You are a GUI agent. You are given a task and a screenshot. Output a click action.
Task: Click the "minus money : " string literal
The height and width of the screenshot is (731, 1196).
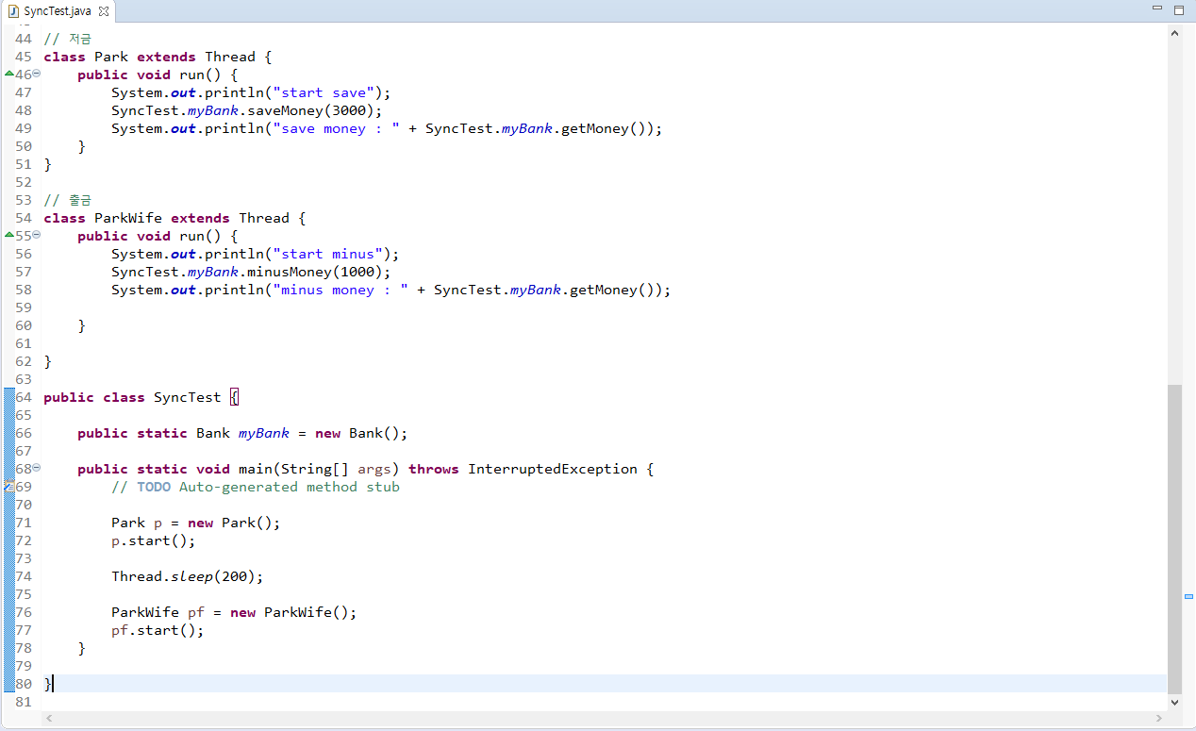341,290
